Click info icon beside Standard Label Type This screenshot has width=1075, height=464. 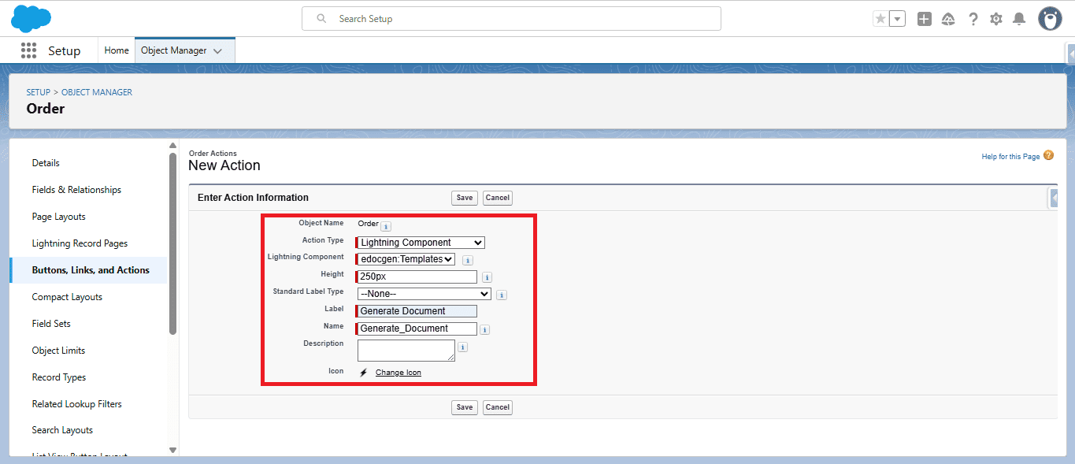tap(502, 295)
